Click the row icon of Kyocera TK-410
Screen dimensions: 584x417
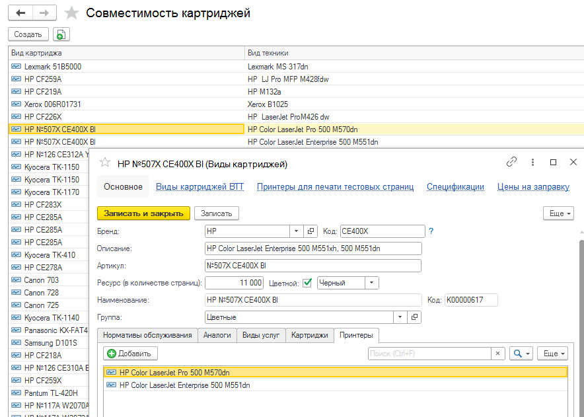16,254
